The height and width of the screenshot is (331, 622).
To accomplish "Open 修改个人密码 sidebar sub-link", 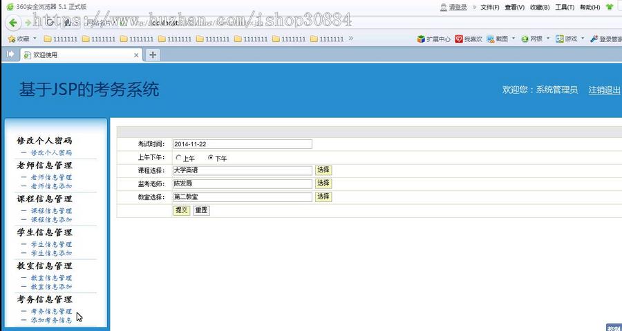I will (51, 152).
